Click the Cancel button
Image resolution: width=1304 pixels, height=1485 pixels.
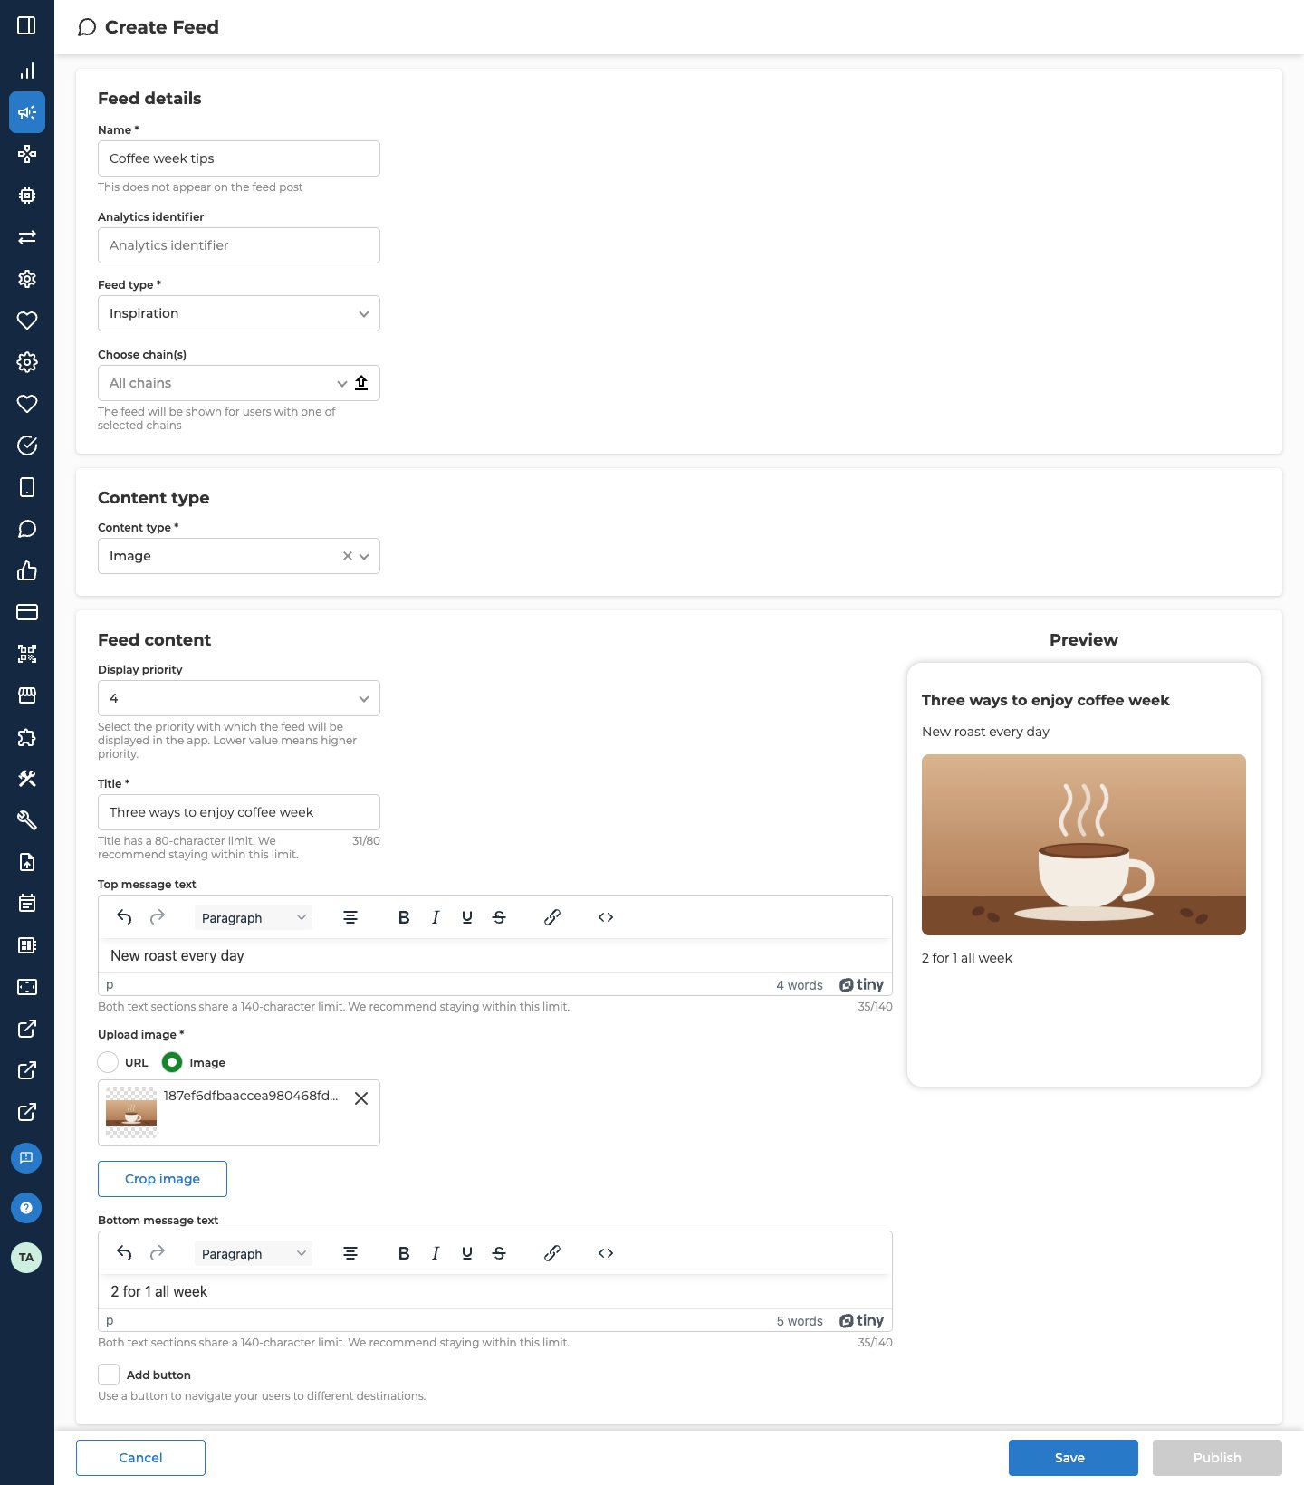(x=140, y=1458)
